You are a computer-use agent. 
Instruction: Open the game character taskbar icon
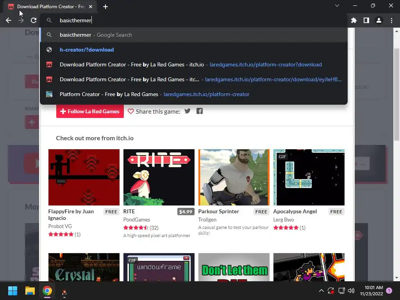coord(64,293)
